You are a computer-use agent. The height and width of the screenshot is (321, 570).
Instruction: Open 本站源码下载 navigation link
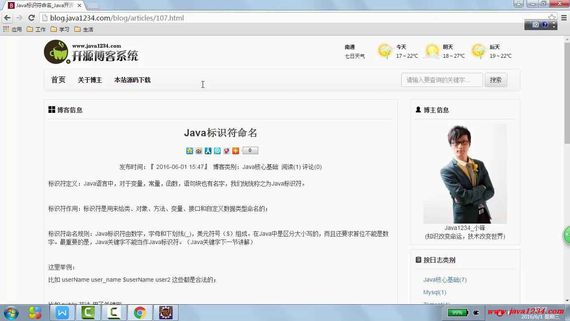[132, 80]
